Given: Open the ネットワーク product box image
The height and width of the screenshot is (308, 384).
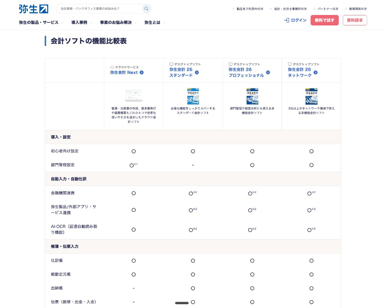Looking at the screenshot, I should point(311,96).
